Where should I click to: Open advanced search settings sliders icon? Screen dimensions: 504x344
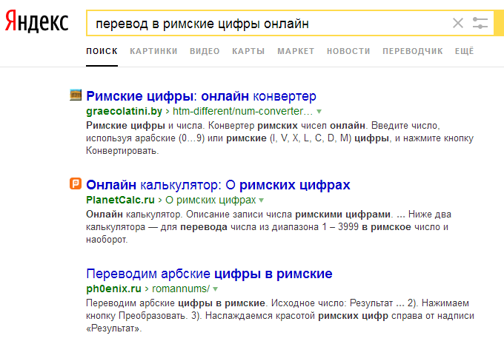coord(480,23)
